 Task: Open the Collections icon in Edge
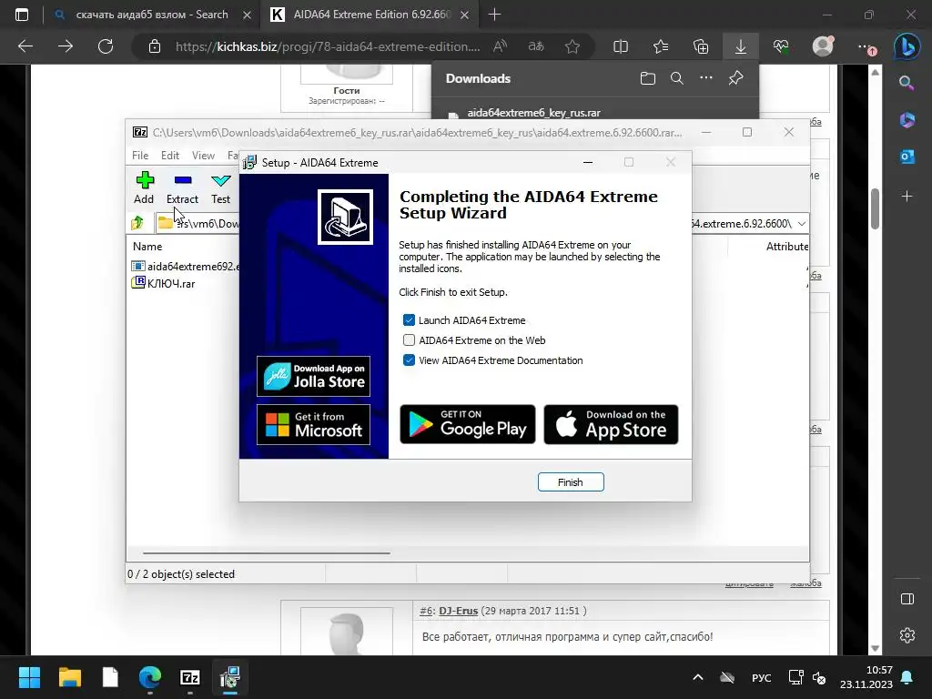point(701,46)
